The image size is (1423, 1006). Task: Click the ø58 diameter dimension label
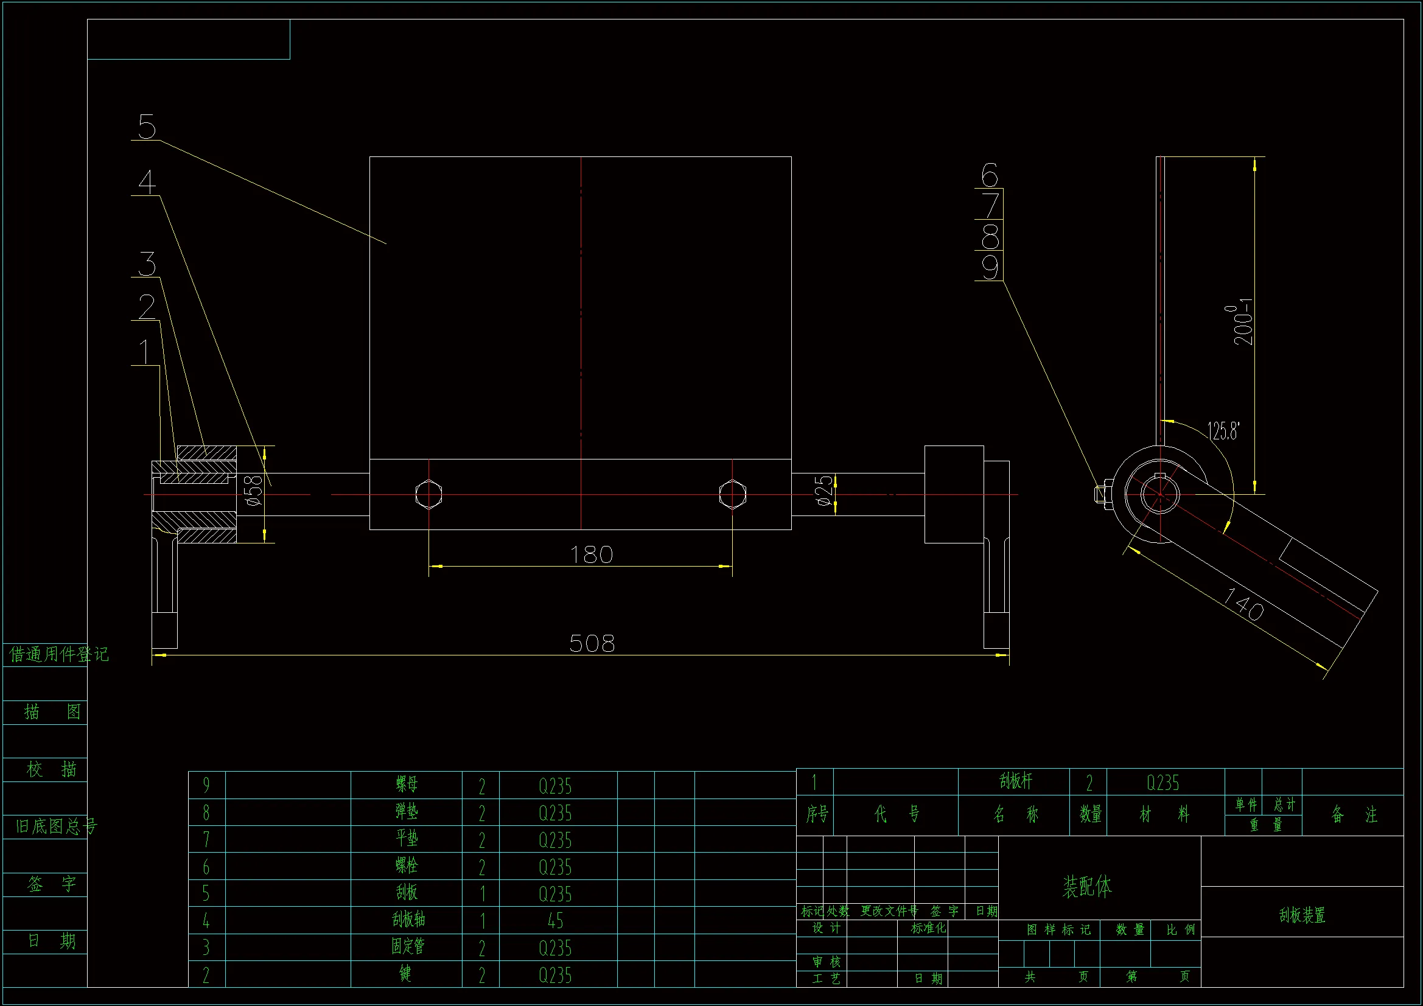coord(253,491)
